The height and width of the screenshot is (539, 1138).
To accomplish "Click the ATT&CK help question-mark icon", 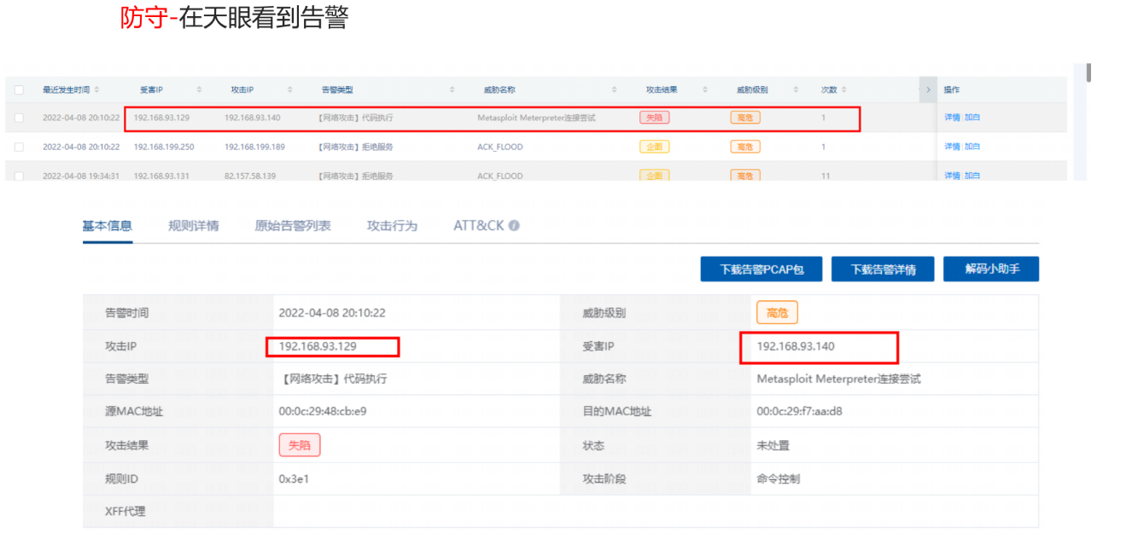I will click(514, 226).
